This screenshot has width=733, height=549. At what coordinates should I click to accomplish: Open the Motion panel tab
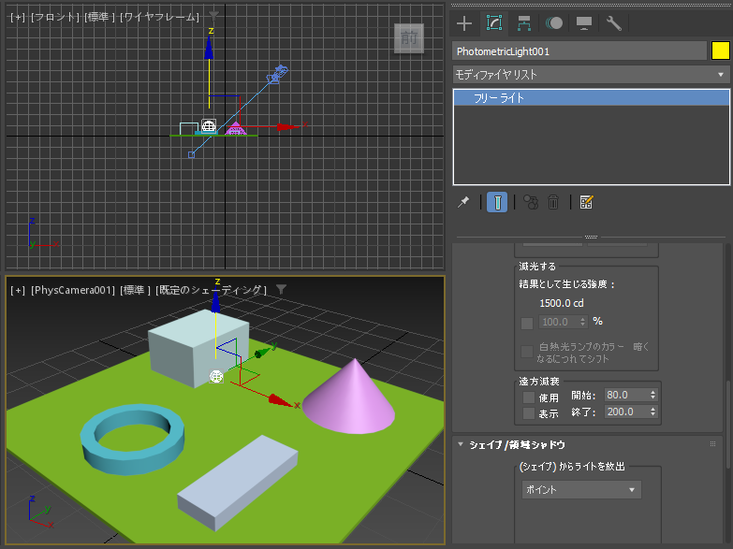point(554,23)
